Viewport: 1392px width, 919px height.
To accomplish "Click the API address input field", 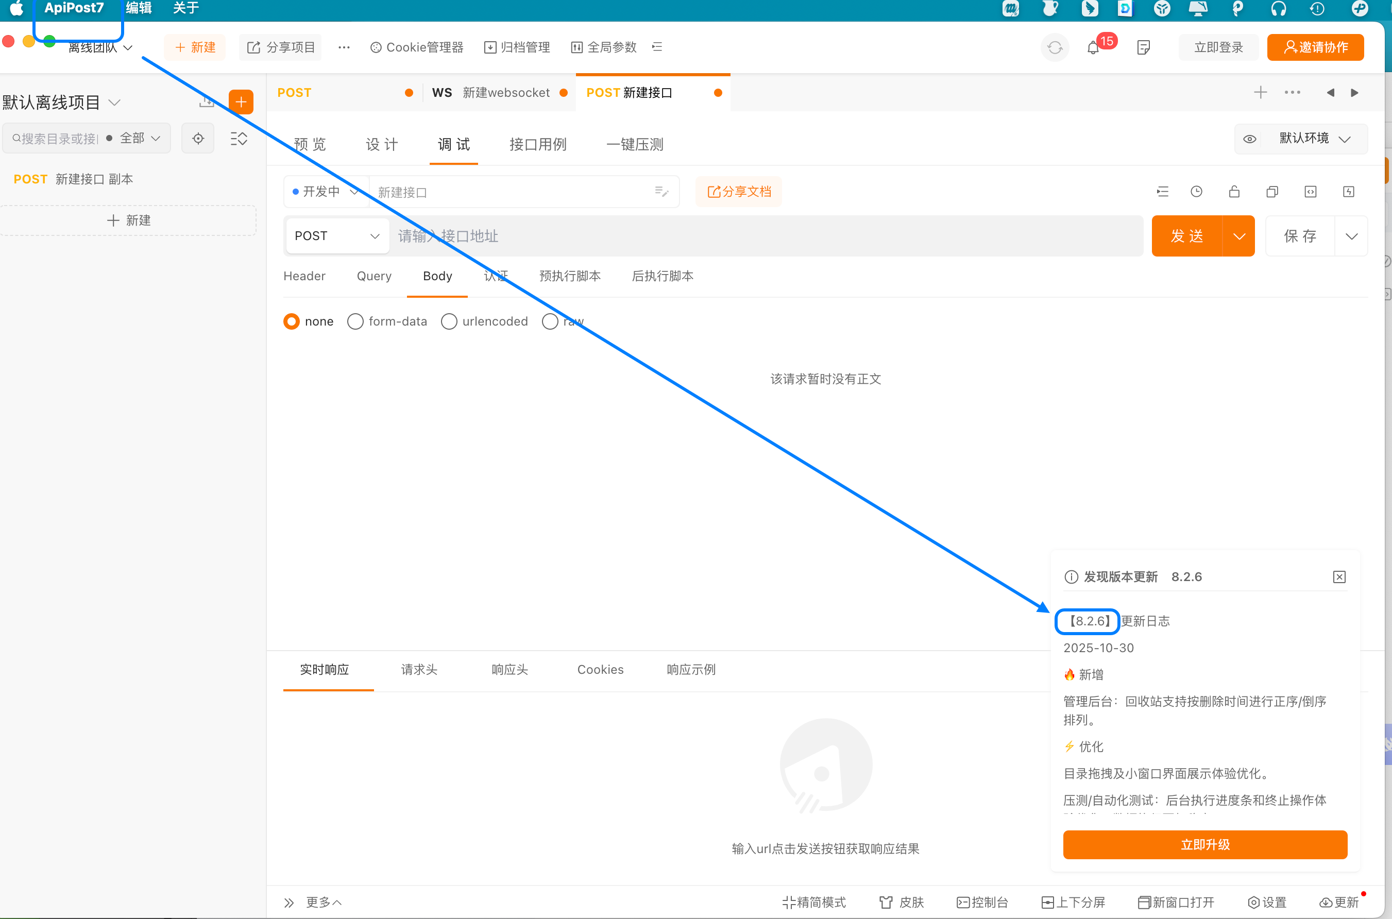I will pos(762,235).
